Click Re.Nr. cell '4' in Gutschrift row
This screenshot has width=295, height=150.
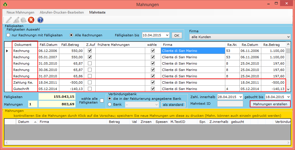[232, 89]
